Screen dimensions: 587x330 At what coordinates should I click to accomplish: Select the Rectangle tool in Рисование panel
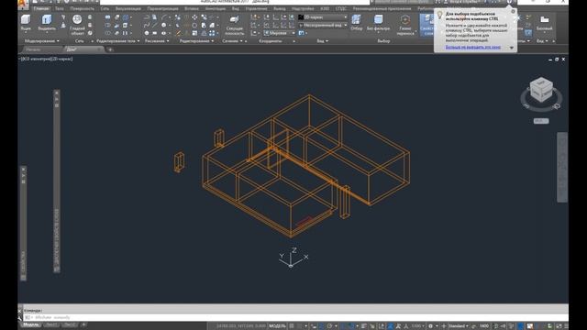(155, 33)
